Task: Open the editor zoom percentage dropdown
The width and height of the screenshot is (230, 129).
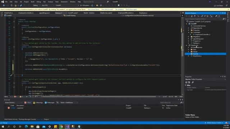Action: (8, 97)
